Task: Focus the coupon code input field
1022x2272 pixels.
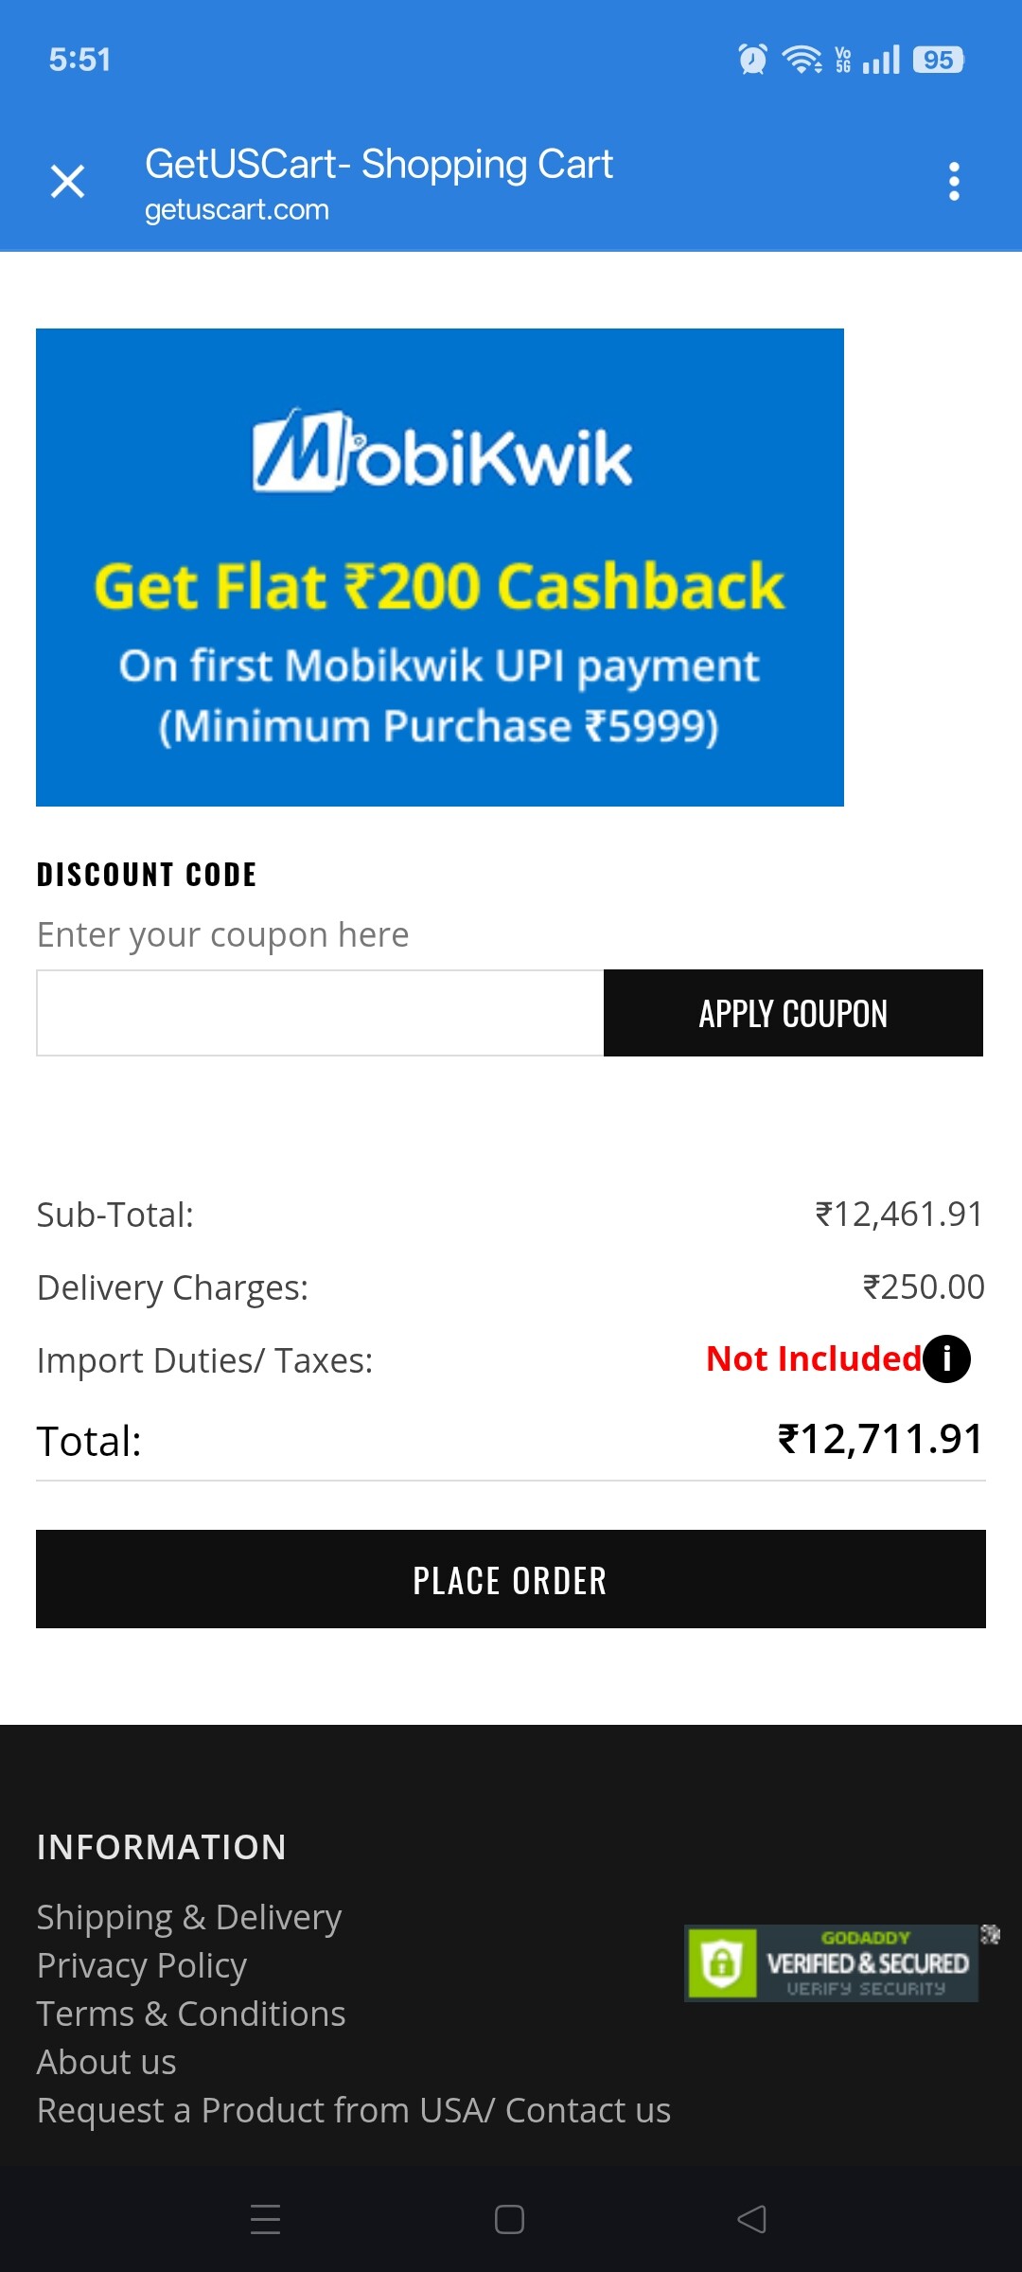Action: 320,1013
